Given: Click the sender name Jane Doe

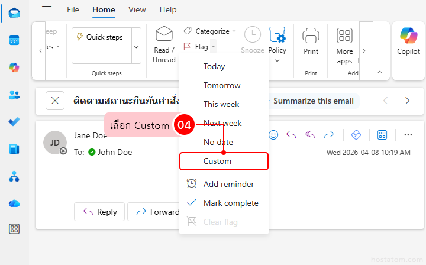Looking at the screenshot, I should click(x=91, y=135).
